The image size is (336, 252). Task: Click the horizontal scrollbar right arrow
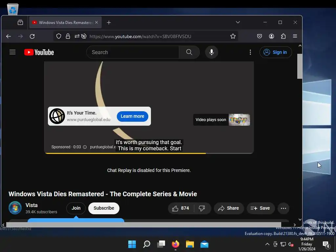[x=295, y=225]
